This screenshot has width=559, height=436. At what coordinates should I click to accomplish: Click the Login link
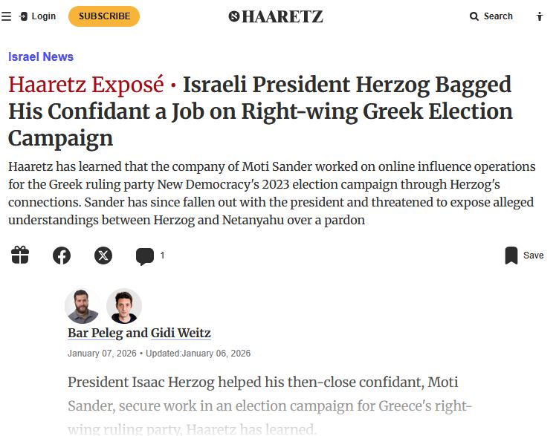point(38,16)
